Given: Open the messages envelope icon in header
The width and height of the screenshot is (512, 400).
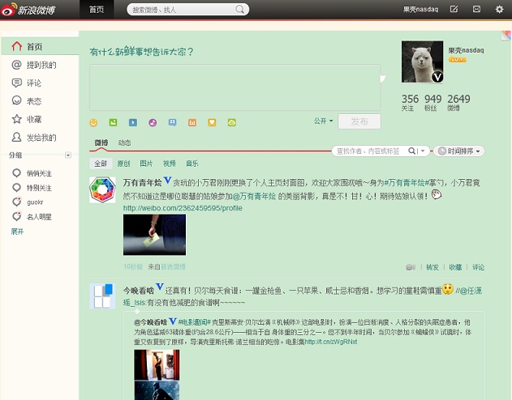Looking at the screenshot, I should point(476,9).
